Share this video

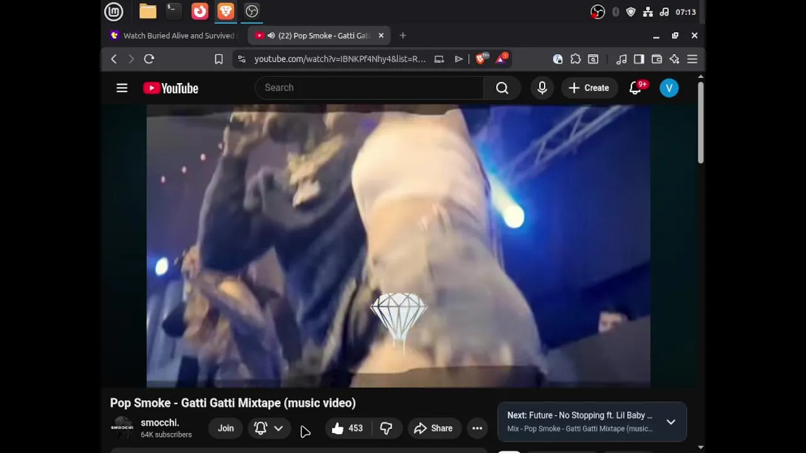tap(433, 428)
